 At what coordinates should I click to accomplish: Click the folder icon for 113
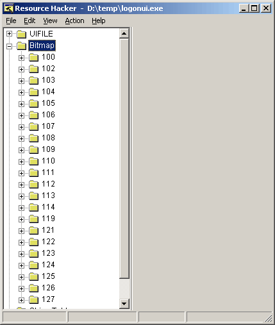tap(33, 196)
